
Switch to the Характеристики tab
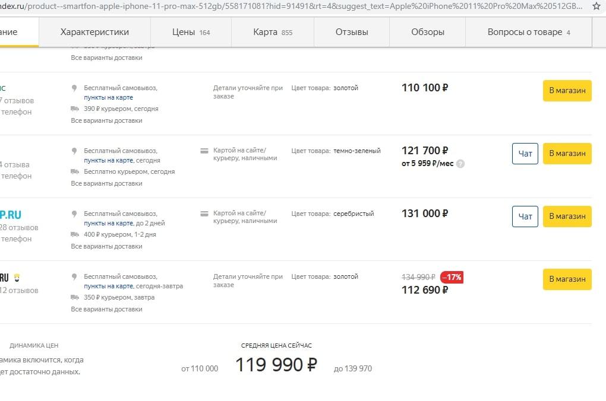(x=94, y=32)
